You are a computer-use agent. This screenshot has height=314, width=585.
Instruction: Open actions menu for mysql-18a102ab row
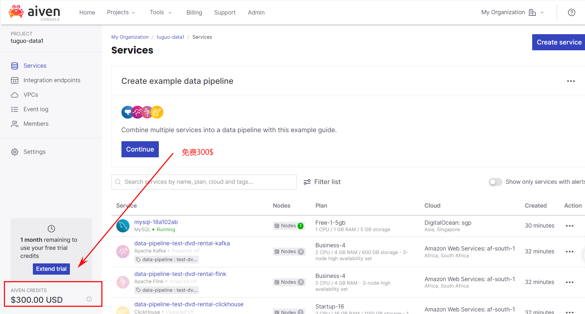tap(570, 226)
